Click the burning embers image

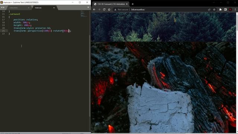pos(164,87)
